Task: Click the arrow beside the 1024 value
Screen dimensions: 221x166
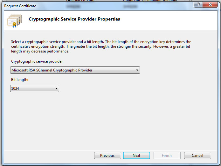Action: point(56,89)
